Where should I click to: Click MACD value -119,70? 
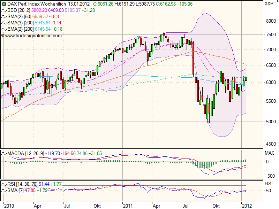coord(53,153)
